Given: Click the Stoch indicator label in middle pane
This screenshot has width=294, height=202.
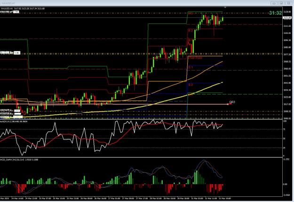Looking at the screenshot, I should point(14,122).
